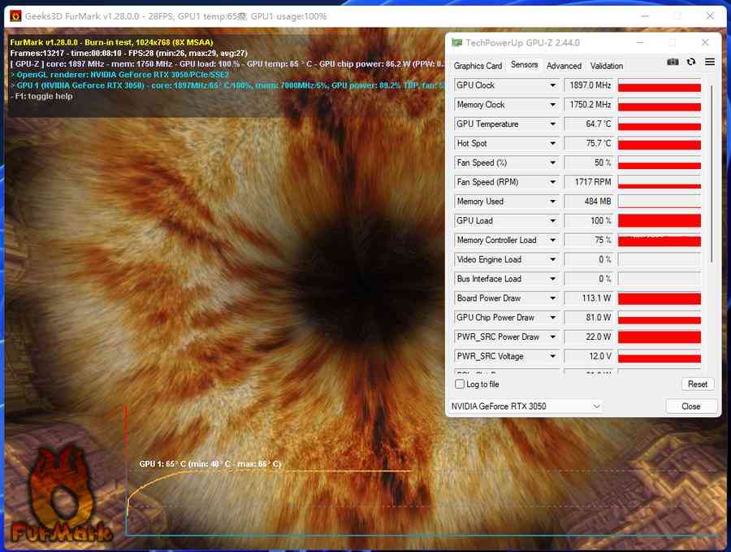Click the GPU-Z refresh icon
The height and width of the screenshot is (552, 731).
click(691, 62)
